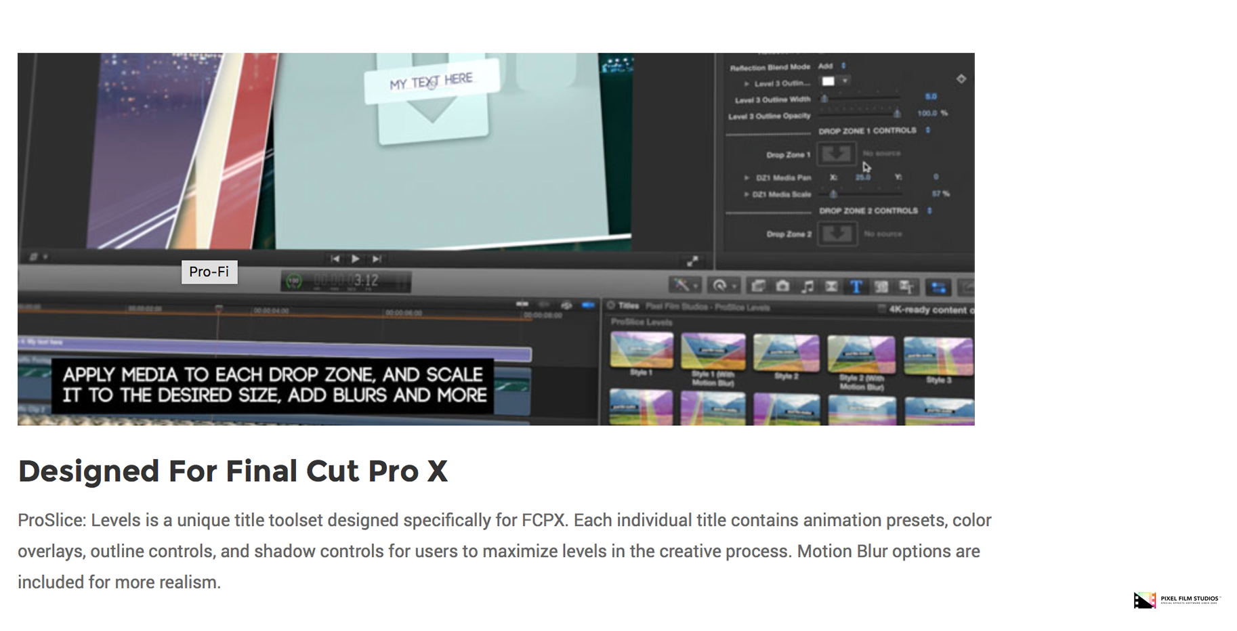The height and width of the screenshot is (631, 1237).
Task: Click the Drop Zone 2 image well
Action: pyautogui.click(x=837, y=234)
